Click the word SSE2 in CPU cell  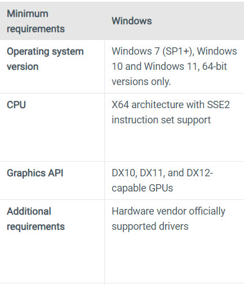(x=218, y=105)
